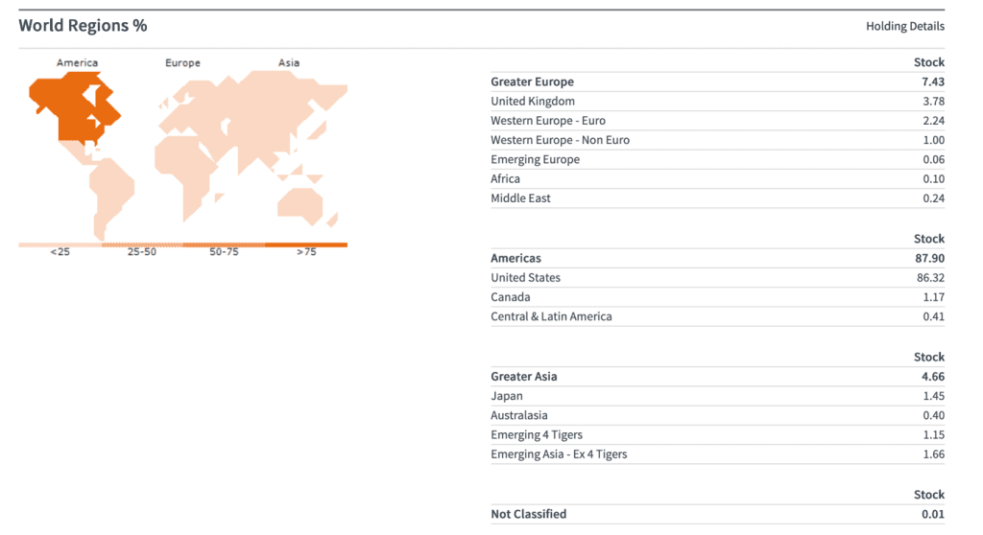Click the Not Classified row
The height and width of the screenshot is (535, 983).
click(x=528, y=515)
